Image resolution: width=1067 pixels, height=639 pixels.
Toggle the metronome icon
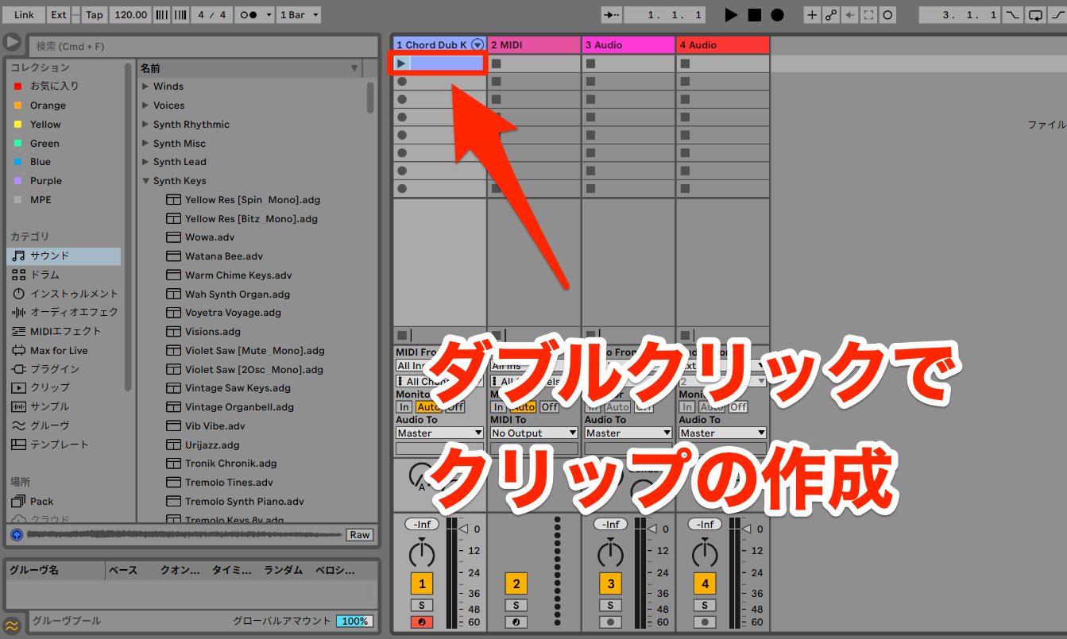(x=249, y=15)
